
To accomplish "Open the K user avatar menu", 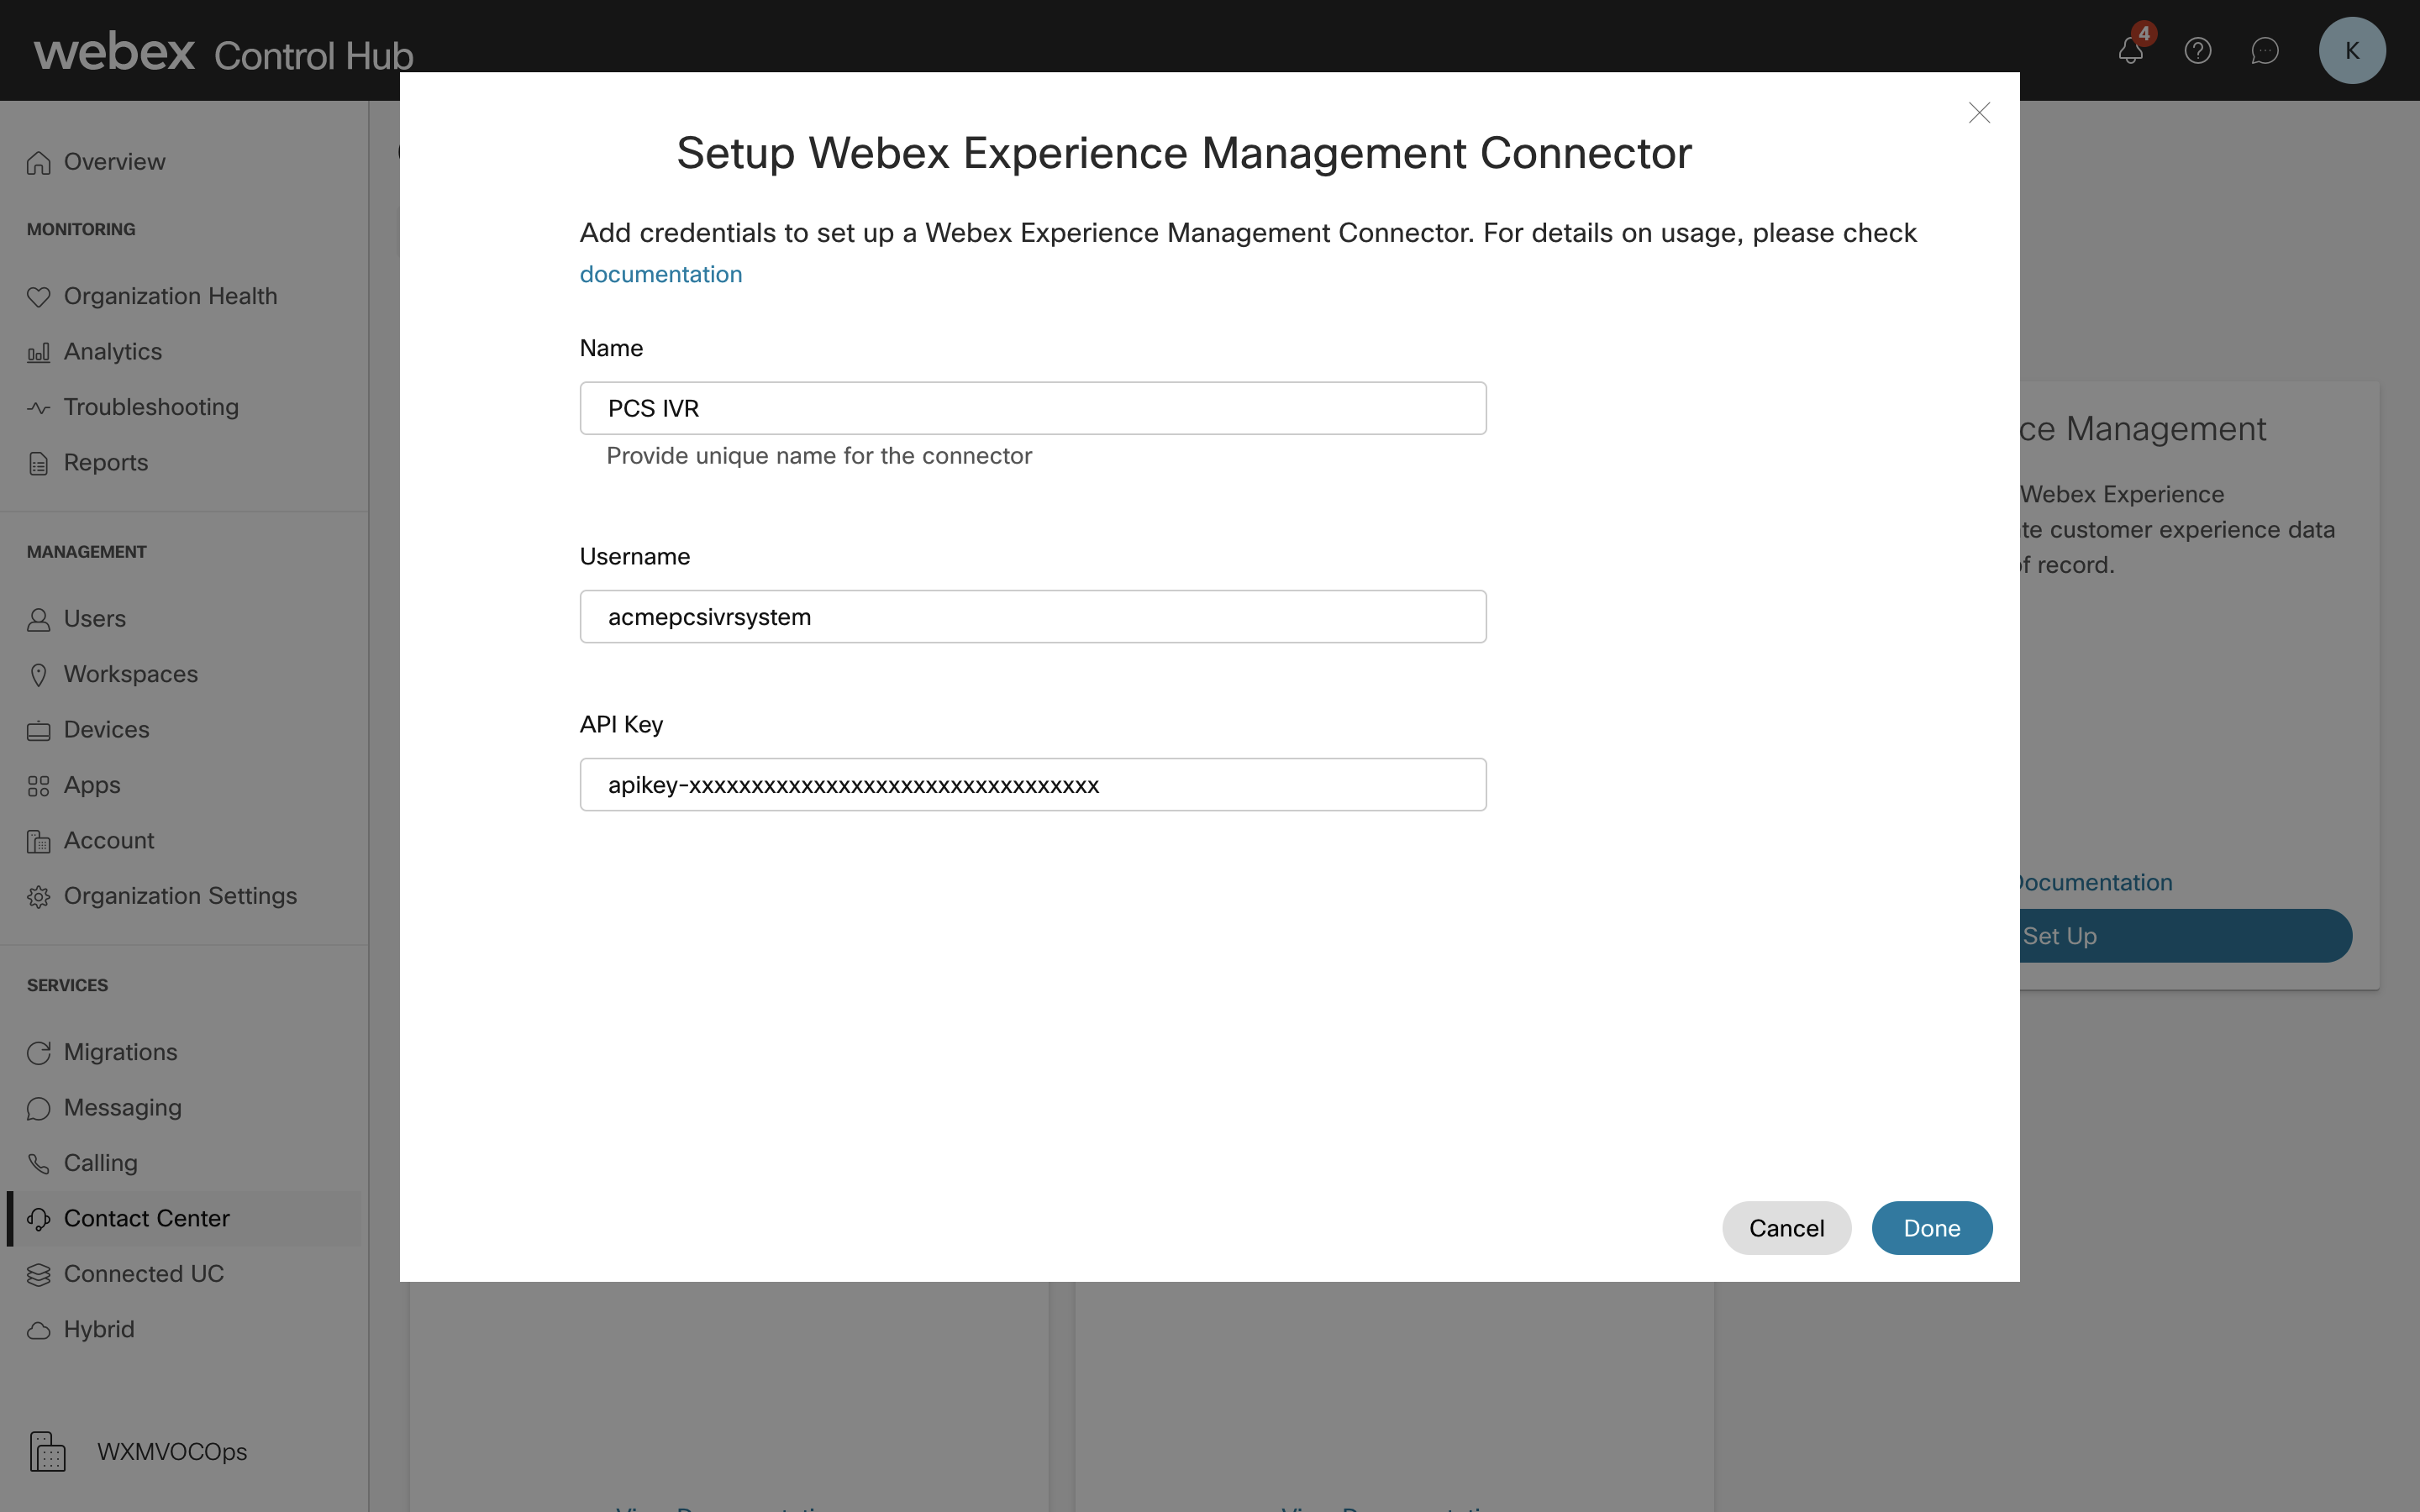I will coord(2352,50).
